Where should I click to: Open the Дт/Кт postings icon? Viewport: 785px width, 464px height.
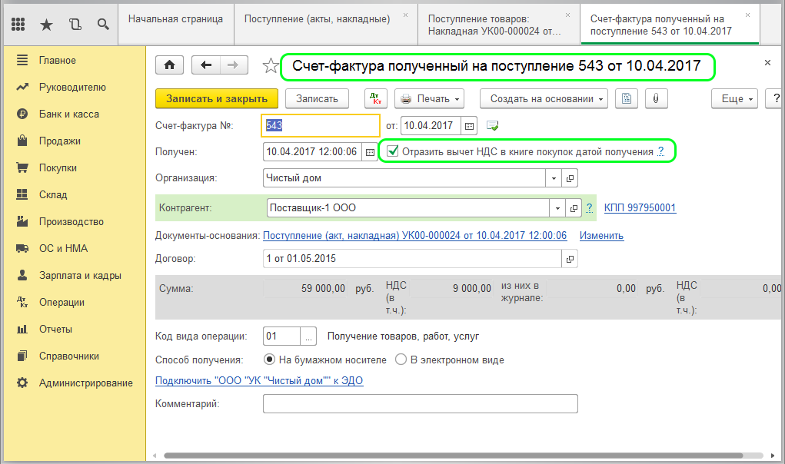pyautogui.click(x=375, y=98)
